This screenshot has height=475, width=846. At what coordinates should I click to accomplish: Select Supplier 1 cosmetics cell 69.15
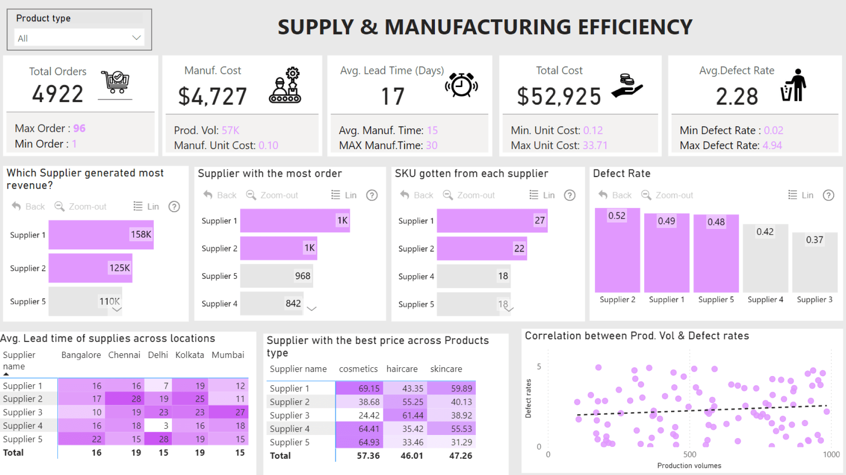click(x=359, y=388)
